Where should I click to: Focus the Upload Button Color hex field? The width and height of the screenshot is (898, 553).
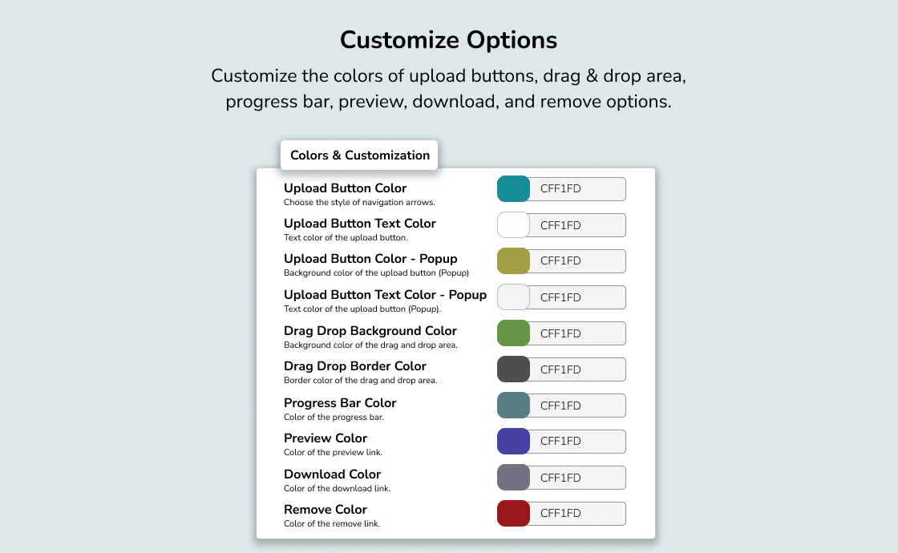[x=577, y=189]
